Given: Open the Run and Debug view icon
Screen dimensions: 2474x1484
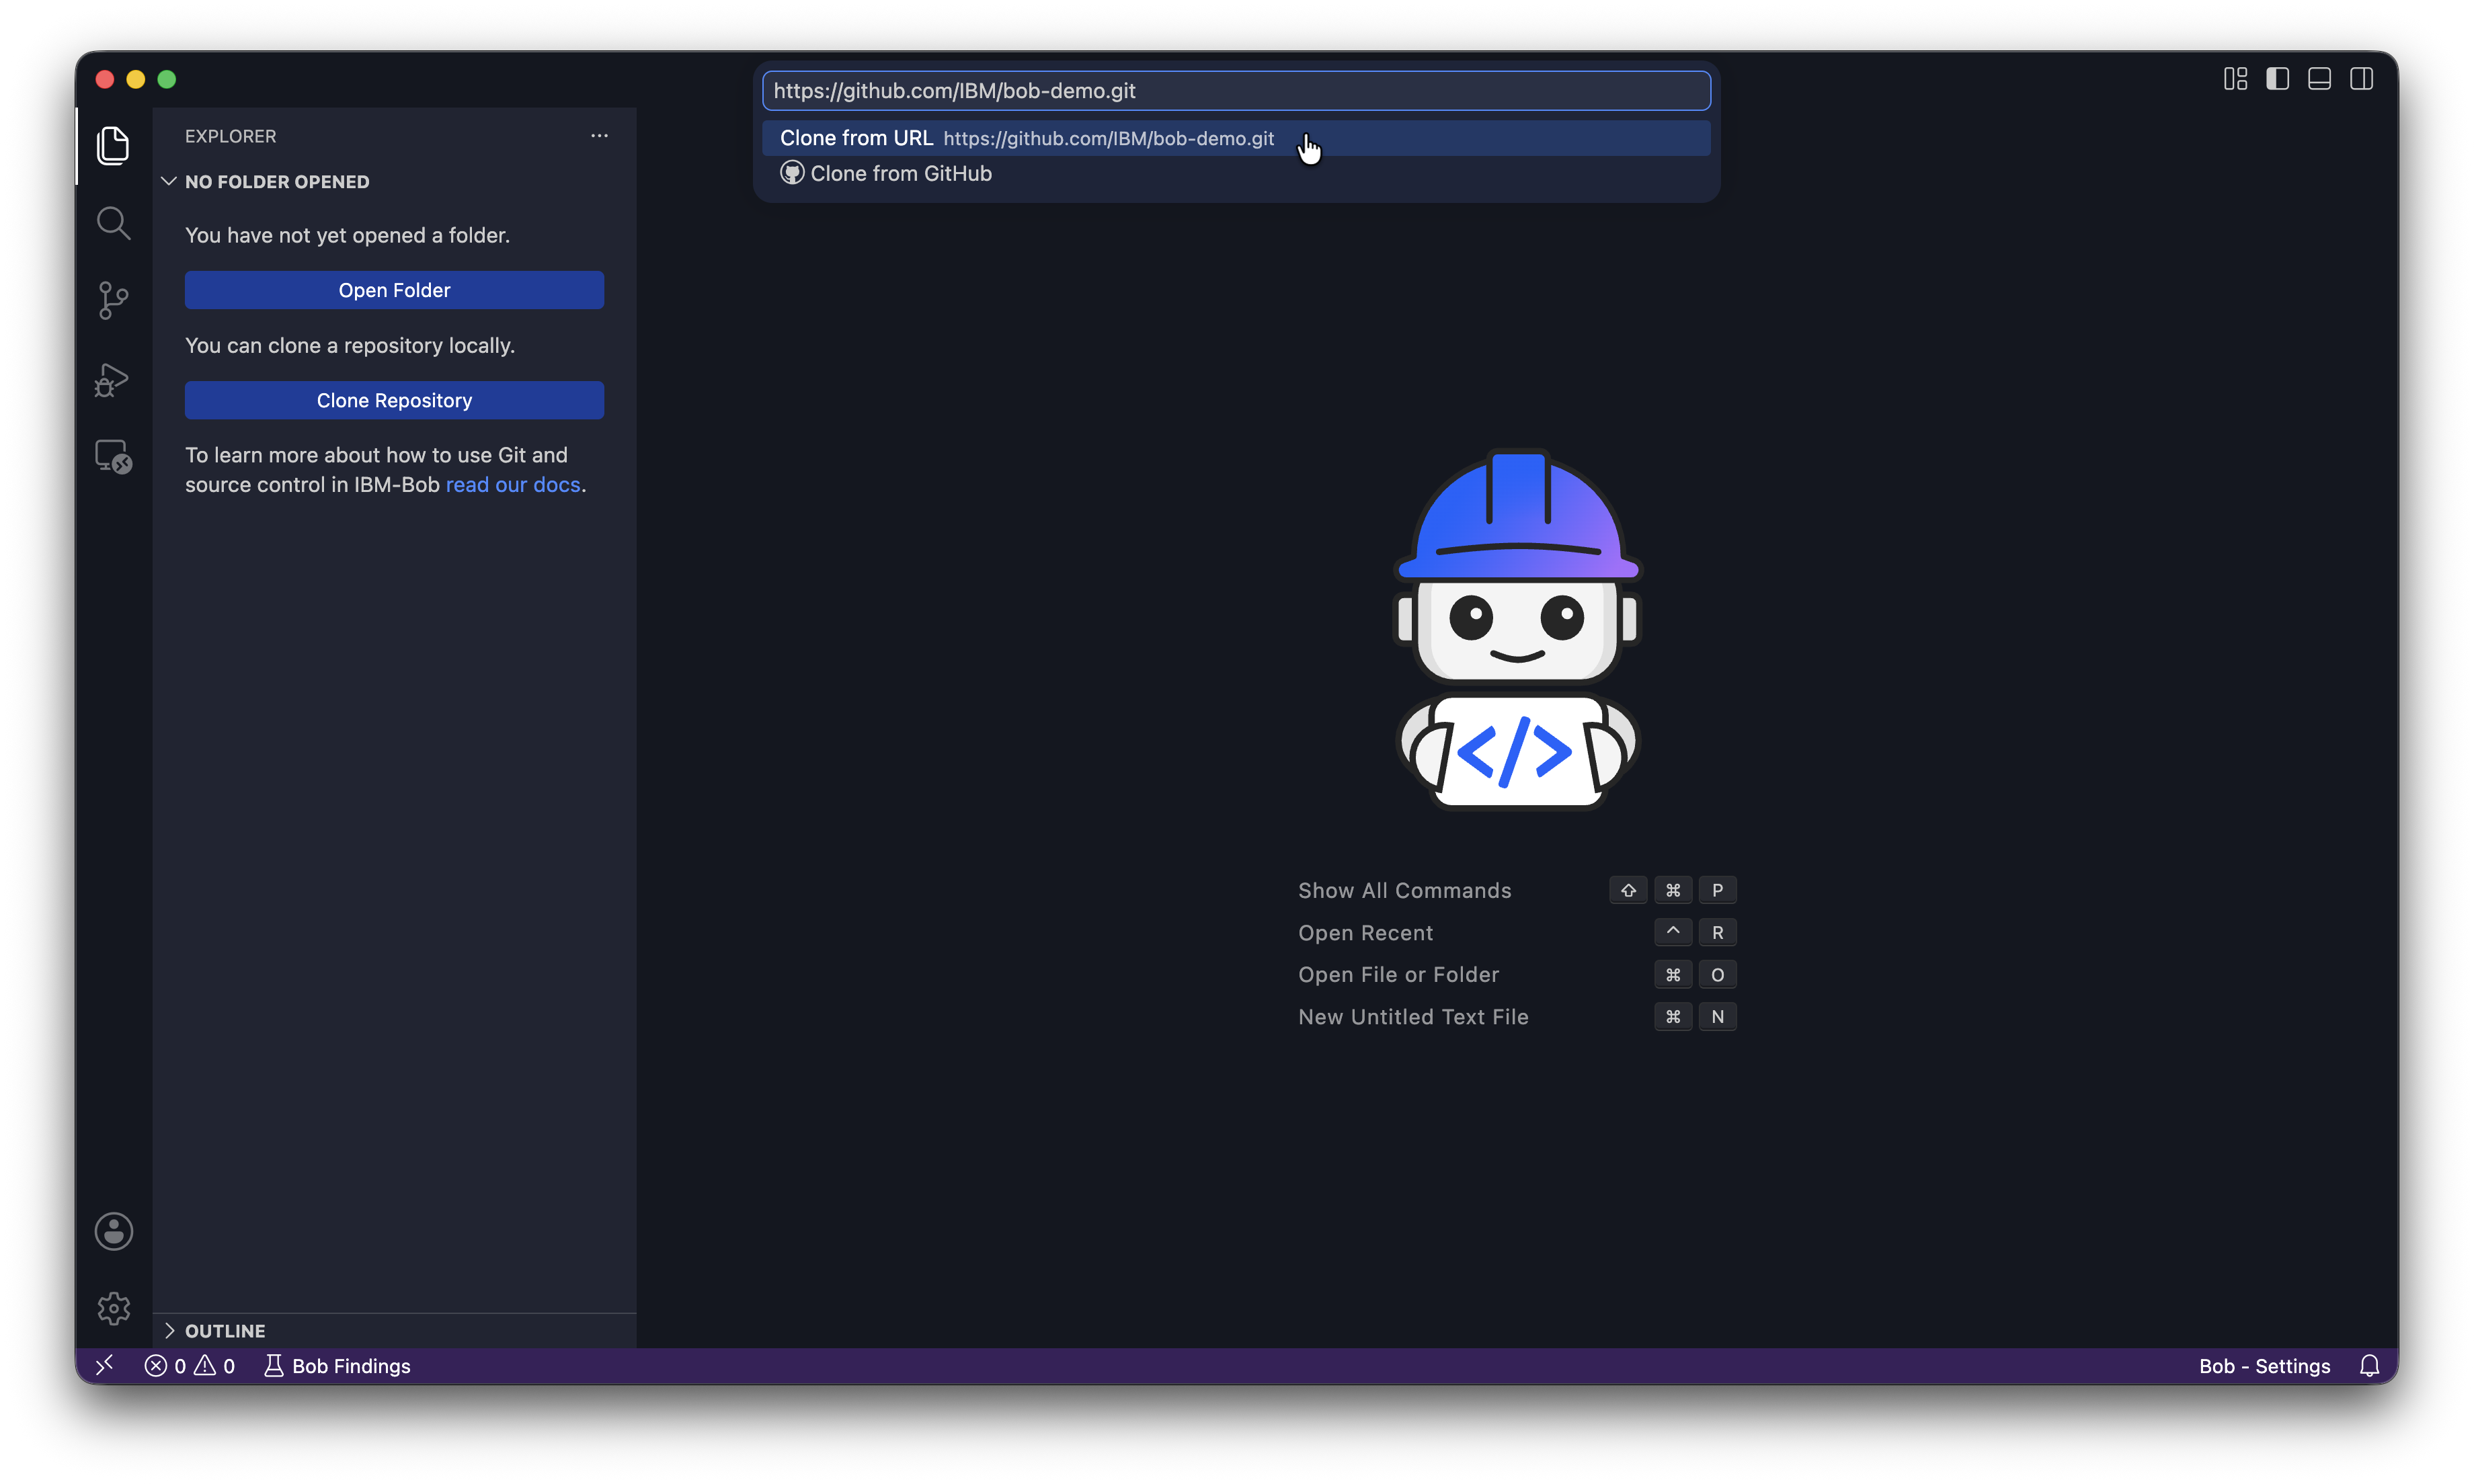Looking at the screenshot, I should click(x=113, y=379).
